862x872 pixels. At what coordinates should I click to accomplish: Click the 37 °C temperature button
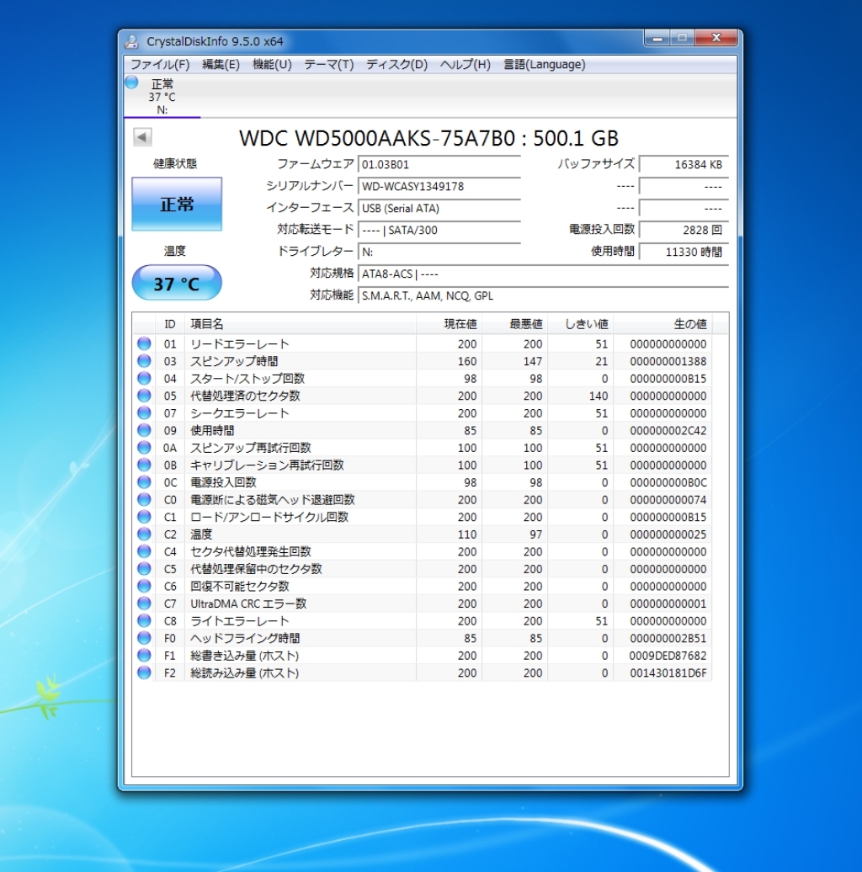pyautogui.click(x=177, y=284)
